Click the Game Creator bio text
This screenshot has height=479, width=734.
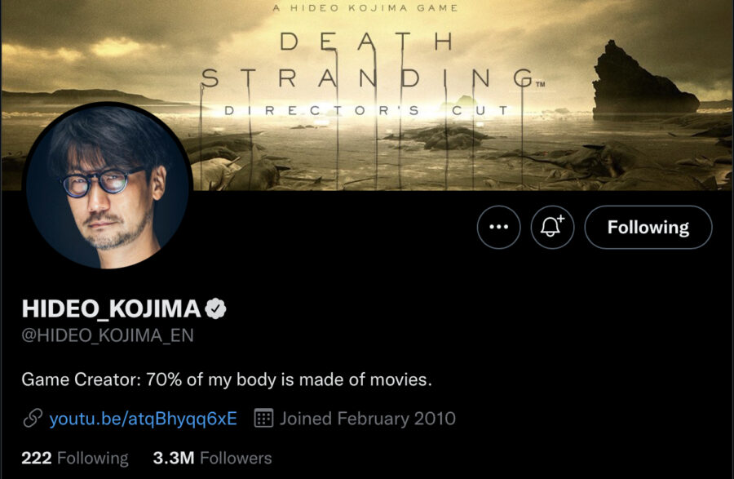226,379
